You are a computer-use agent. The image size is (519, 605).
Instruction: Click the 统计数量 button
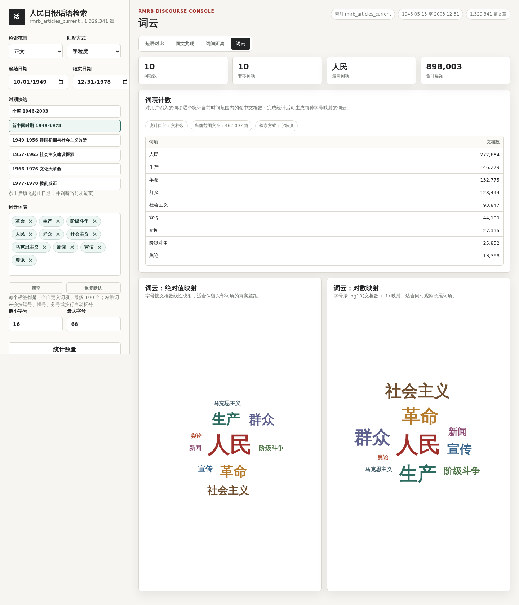(x=65, y=348)
